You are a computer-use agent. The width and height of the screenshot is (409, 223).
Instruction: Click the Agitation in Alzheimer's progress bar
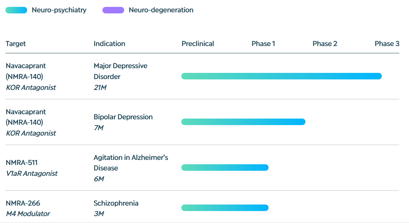point(225,168)
